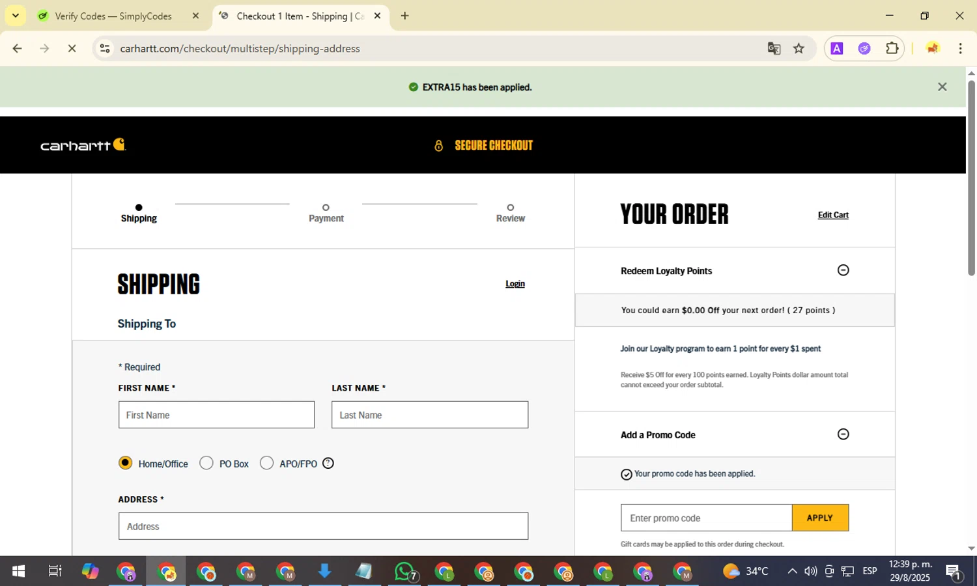Open the weather widget showing 34°C
The image size is (977, 586).
tap(746, 572)
